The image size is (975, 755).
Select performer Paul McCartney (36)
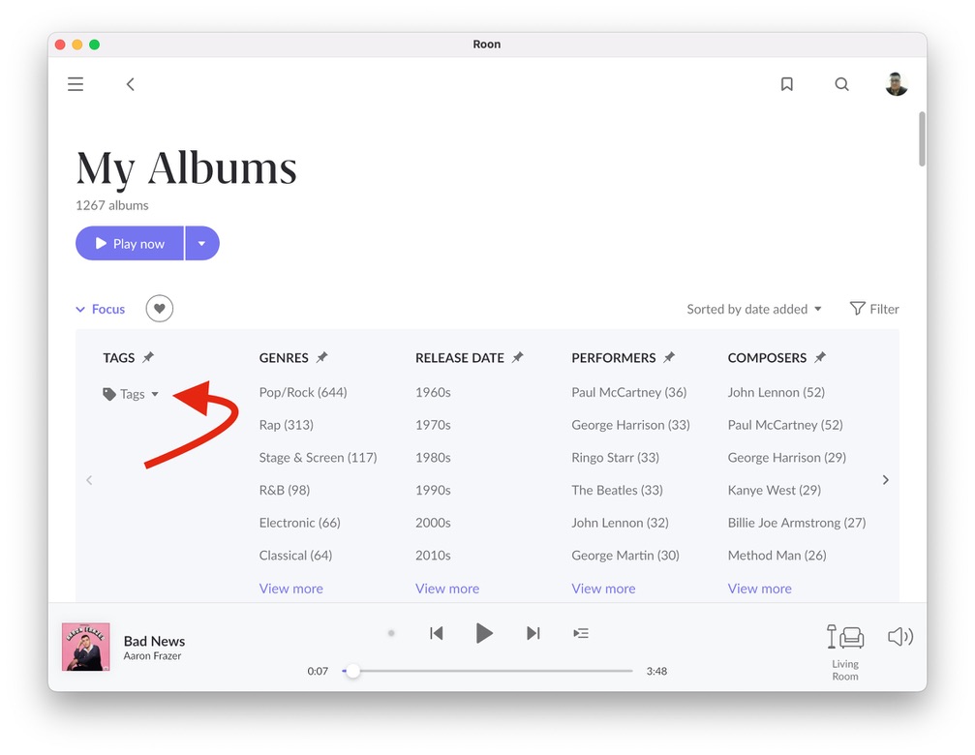(628, 392)
